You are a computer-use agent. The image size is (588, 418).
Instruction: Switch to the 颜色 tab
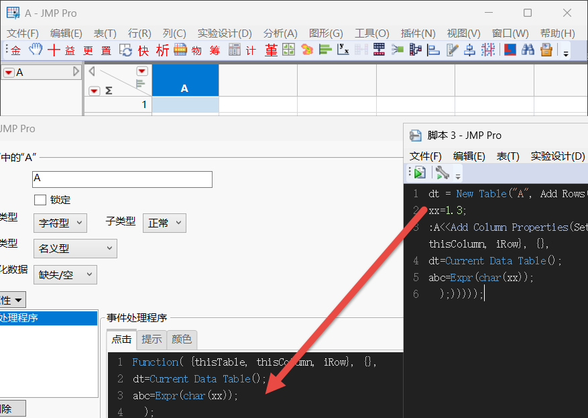(182, 339)
